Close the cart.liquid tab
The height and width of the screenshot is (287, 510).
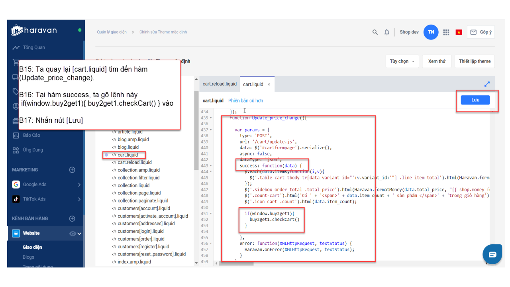pos(269,85)
